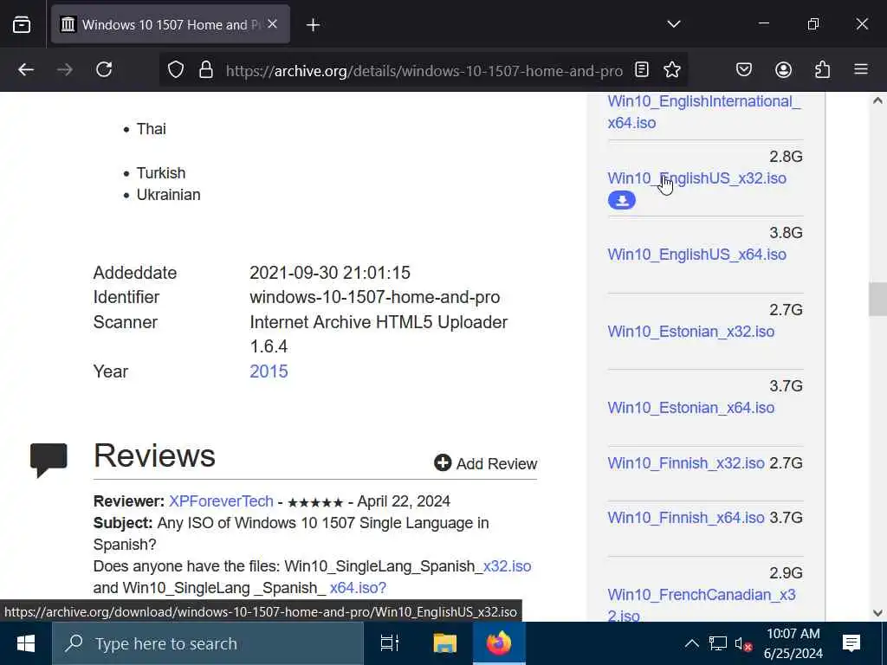
Task: Open Task View in taskbar
Action: [390, 643]
